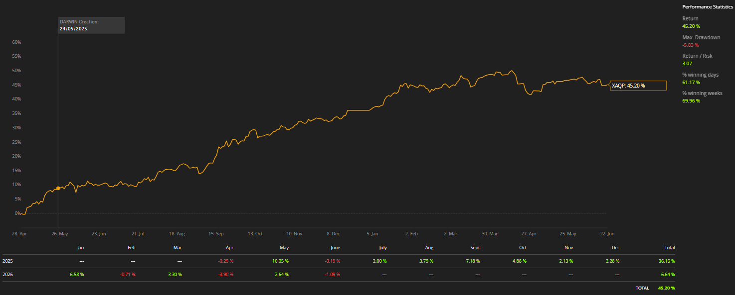Click the DARWIN Creation 24/05/2025 tooltip
The image size is (735, 295).
92,25
